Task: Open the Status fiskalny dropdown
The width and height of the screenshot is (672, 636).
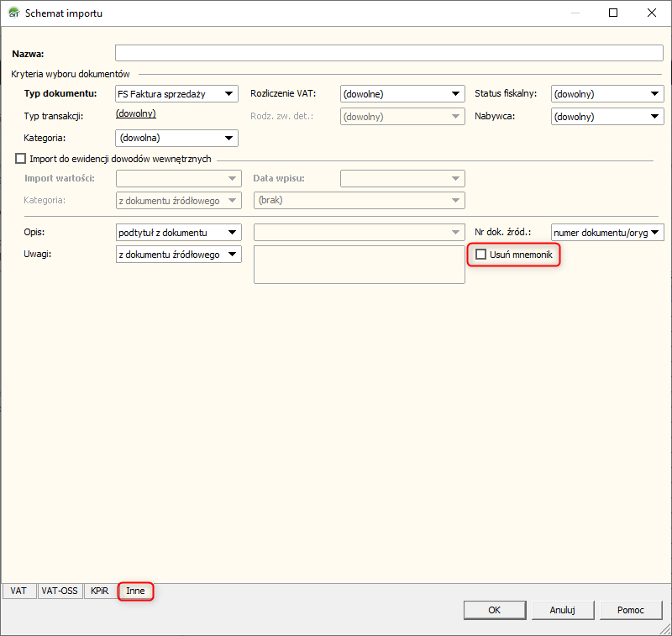Action: 607,94
